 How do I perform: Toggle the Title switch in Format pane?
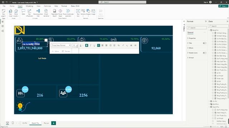click(x=204, y=43)
